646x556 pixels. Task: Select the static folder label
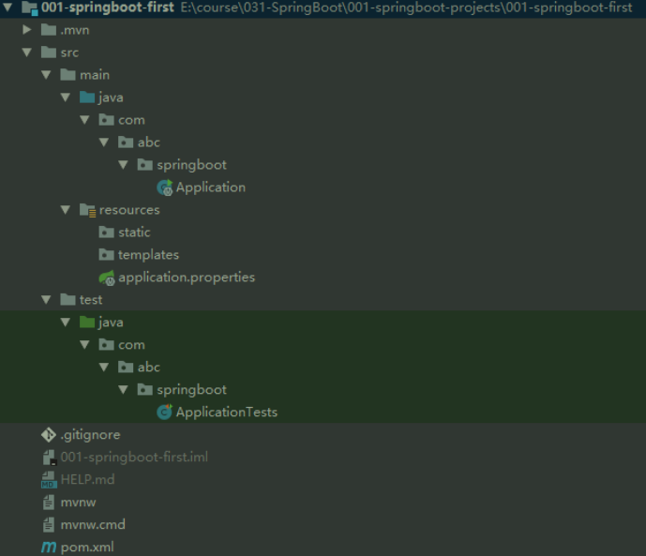[x=134, y=233]
